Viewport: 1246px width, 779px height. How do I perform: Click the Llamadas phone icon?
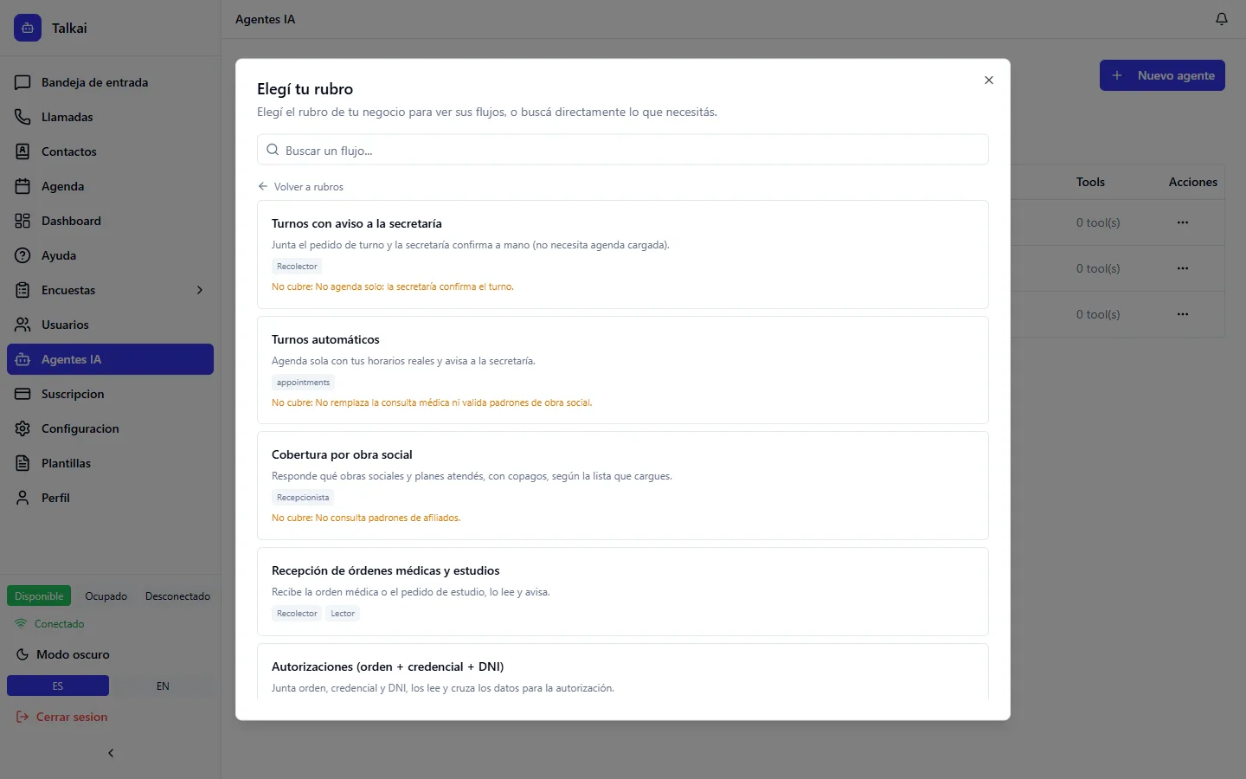click(x=22, y=117)
